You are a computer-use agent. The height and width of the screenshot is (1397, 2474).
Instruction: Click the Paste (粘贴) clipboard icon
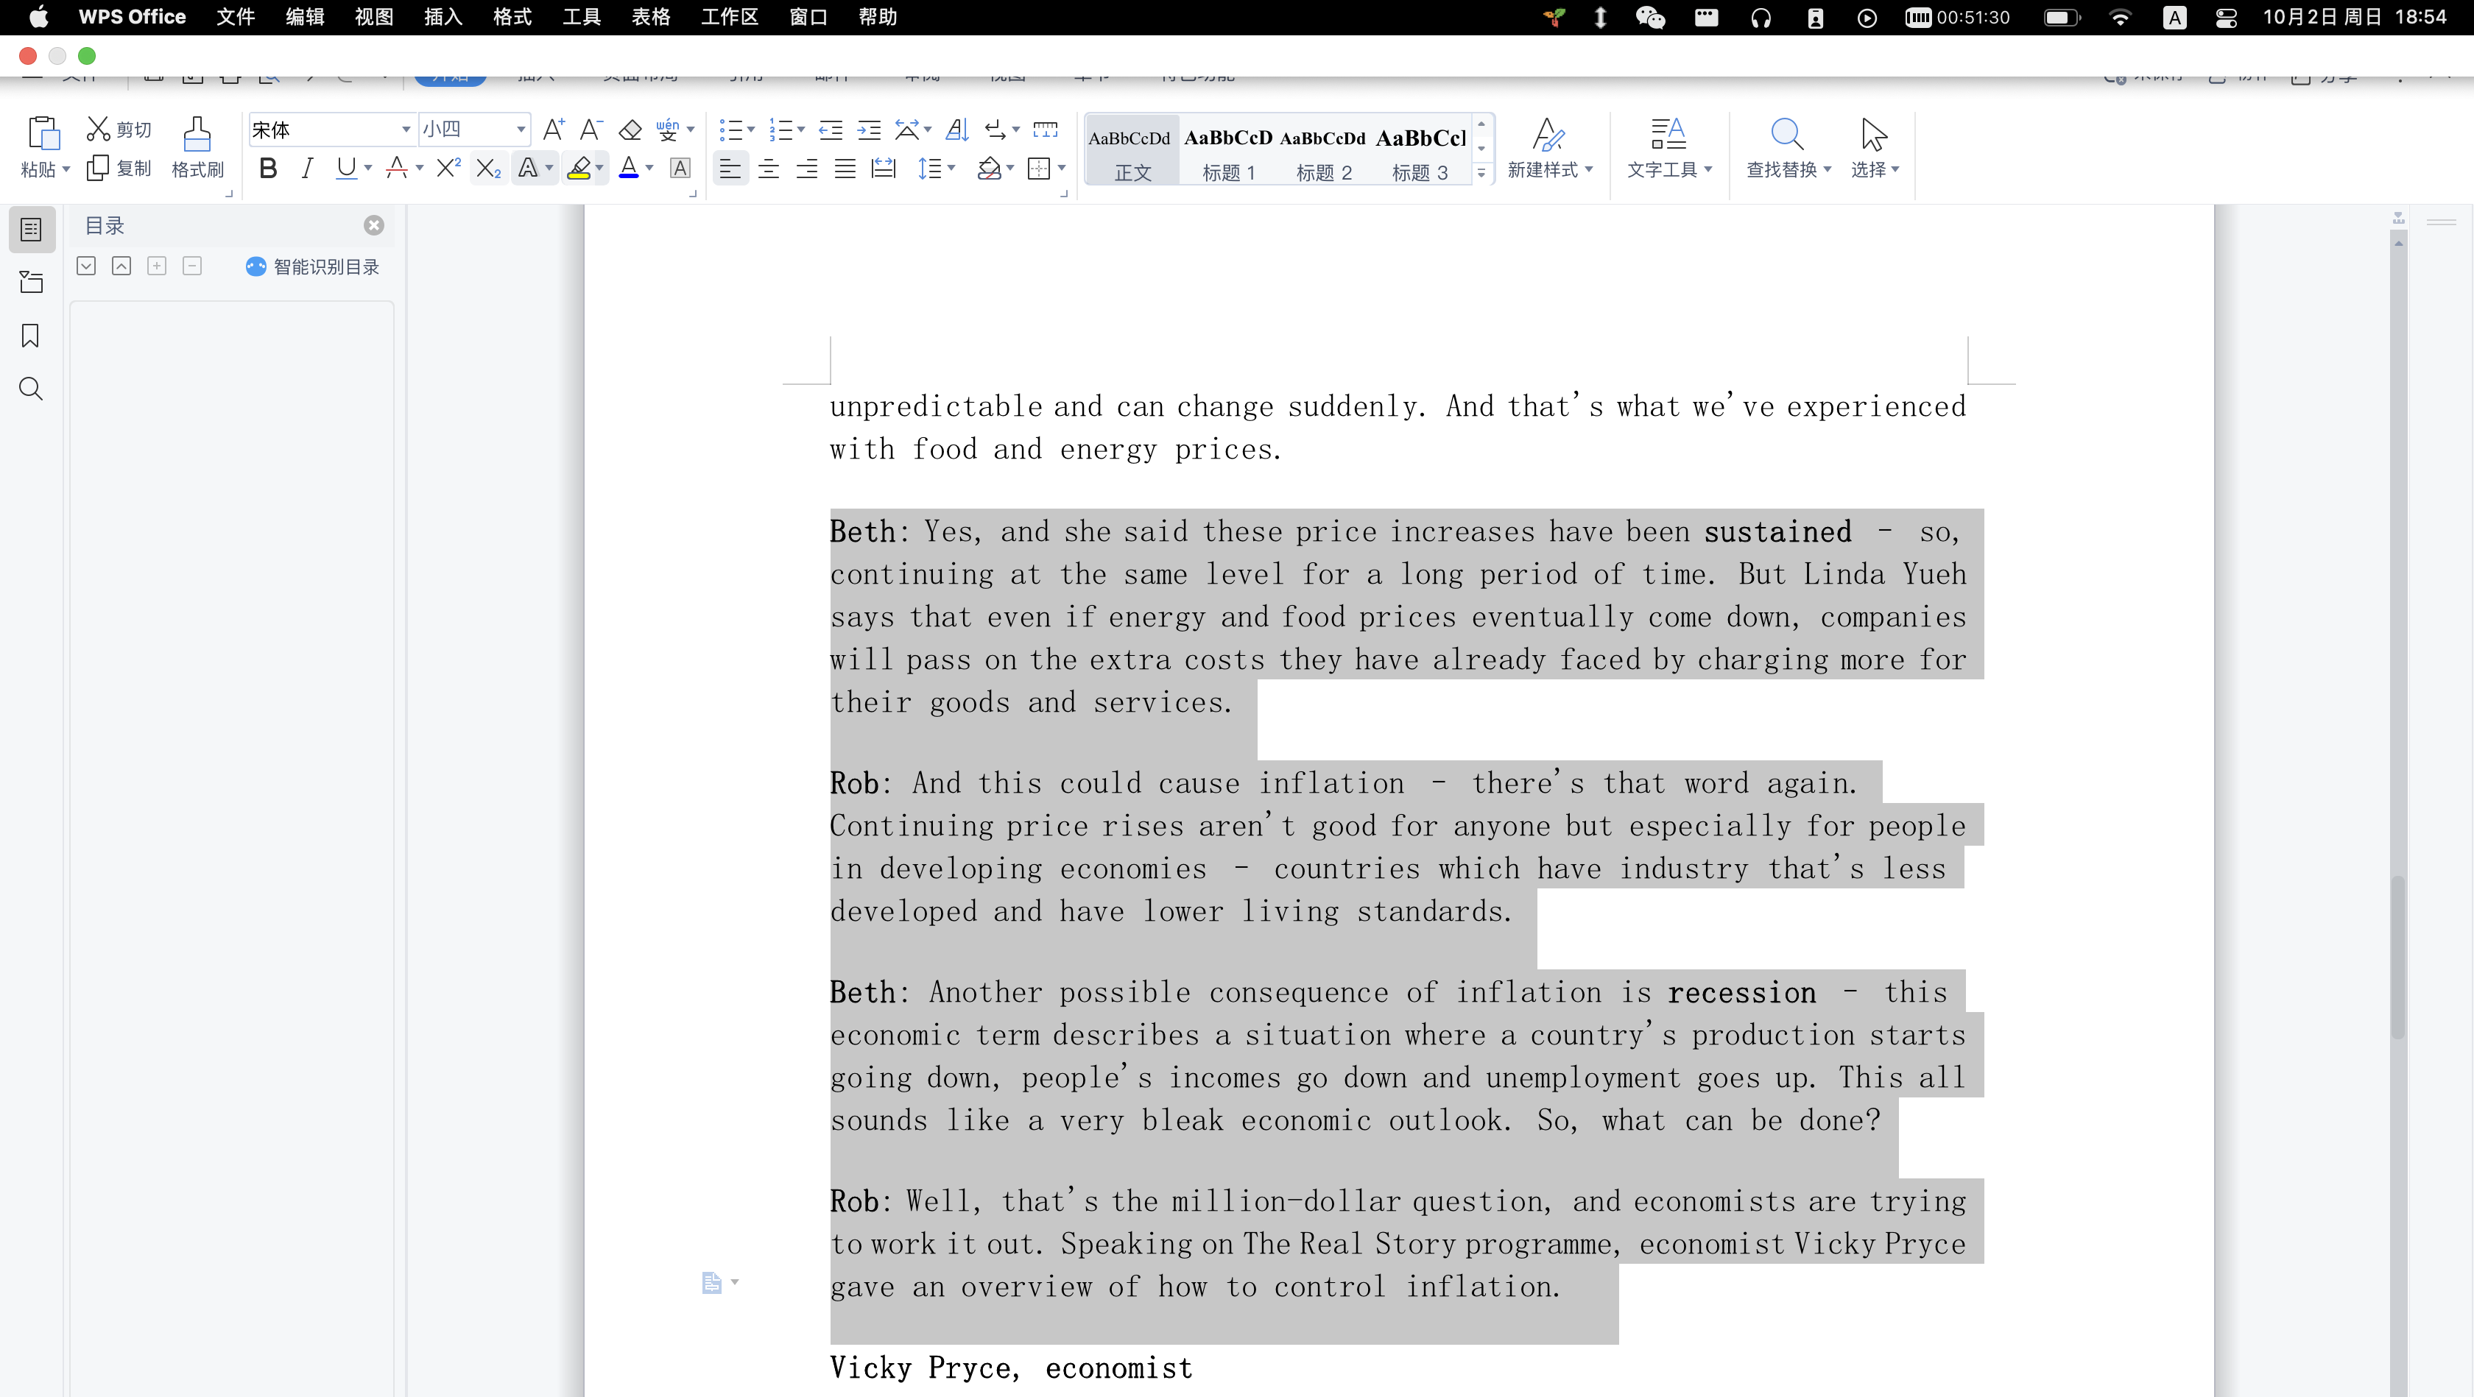43,133
